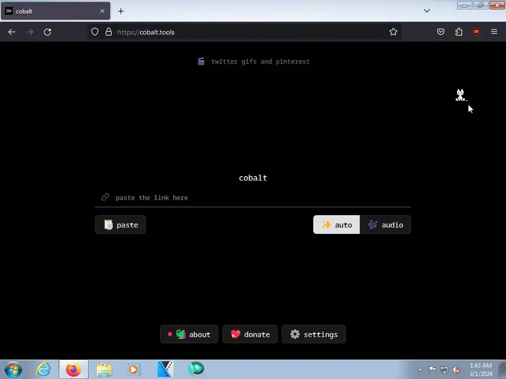Click the Firefox back arrow
The height and width of the screenshot is (379, 506).
[x=12, y=32]
